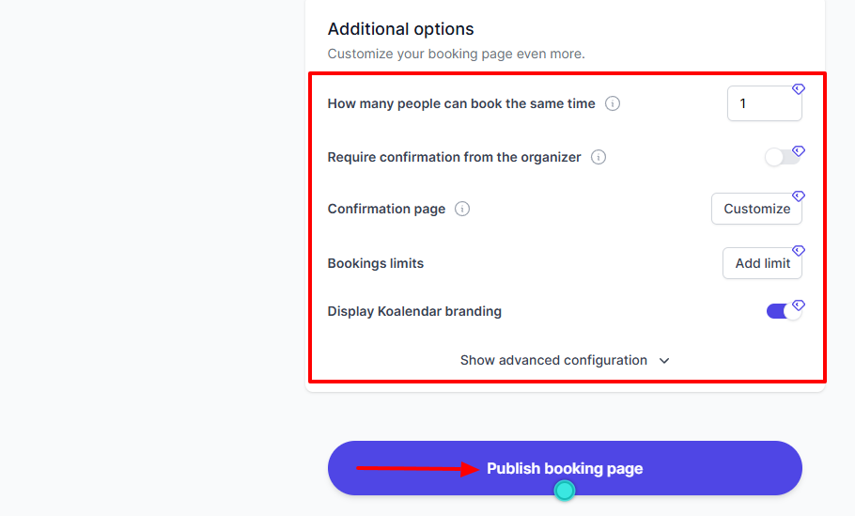
Task: Click chevron arrow beside Show advanced configuration
Action: 664,361
